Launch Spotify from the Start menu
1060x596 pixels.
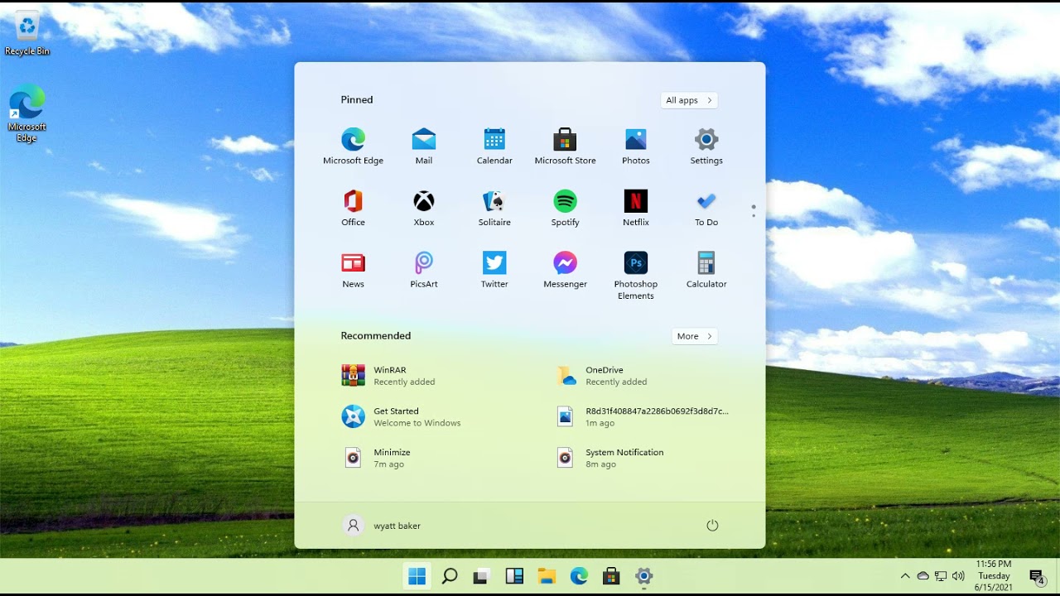(x=565, y=208)
